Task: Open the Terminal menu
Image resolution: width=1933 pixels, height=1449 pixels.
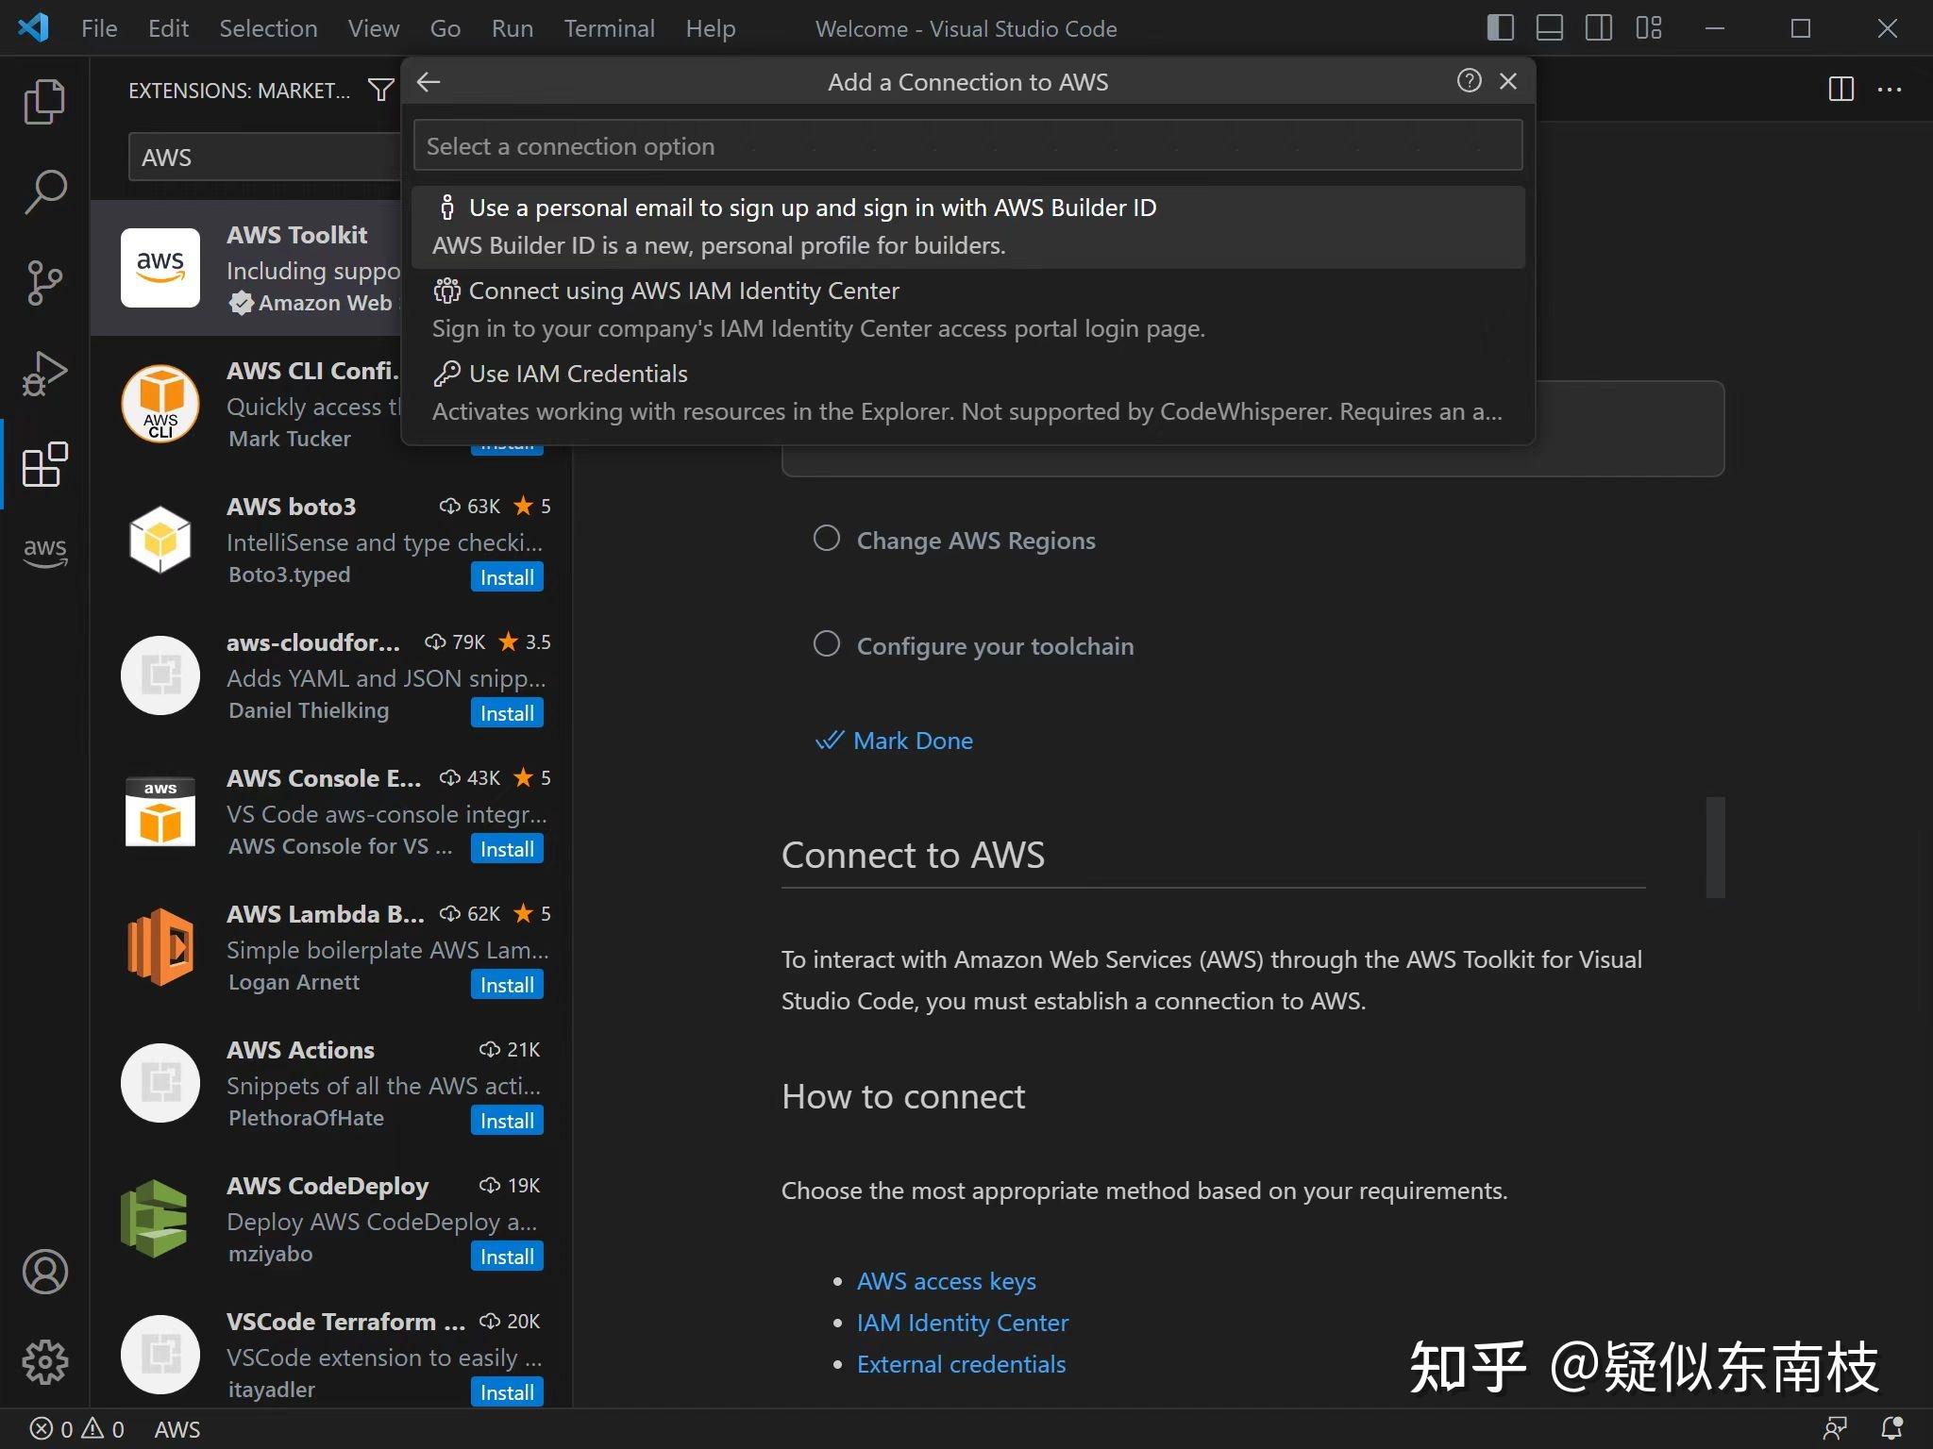Action: 609,28
